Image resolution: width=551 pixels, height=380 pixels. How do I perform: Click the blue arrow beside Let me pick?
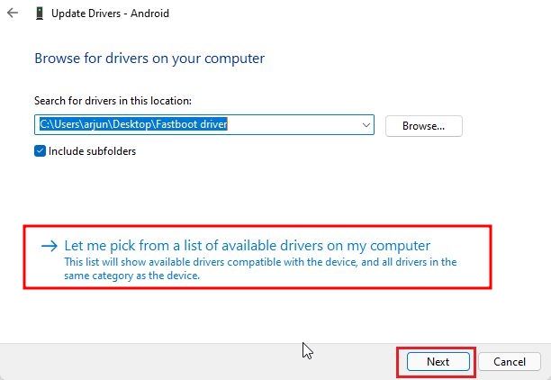[x=51, y=245]
